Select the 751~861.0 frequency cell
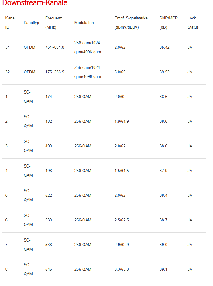 pyautogui.click(x=55, y=48)
